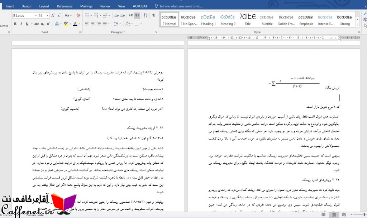The image size is (367, 218).
Task: Shrink the font size
Action: [x=59, y=16]
